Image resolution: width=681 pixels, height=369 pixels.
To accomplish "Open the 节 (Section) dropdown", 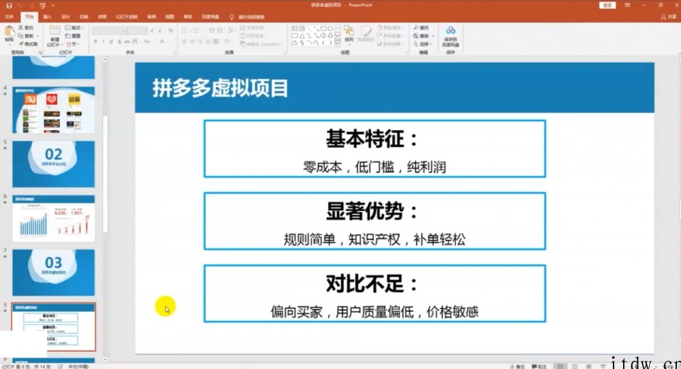I will click(73, 44).
